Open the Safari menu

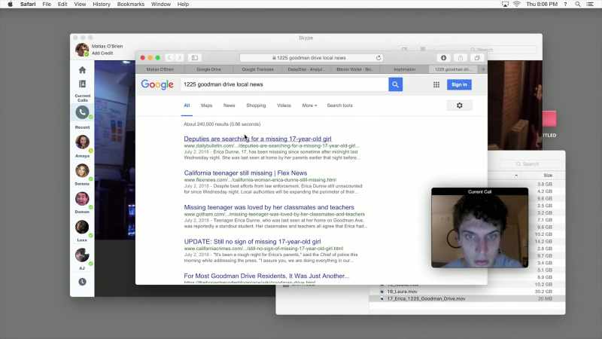point(28,5)
